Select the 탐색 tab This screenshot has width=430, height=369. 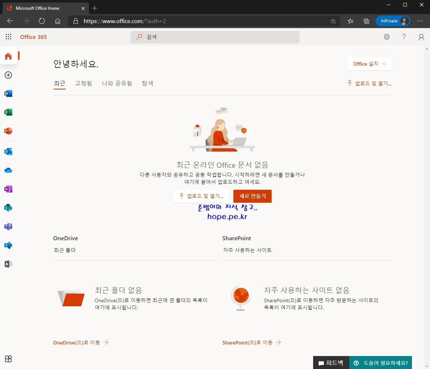(x=148, y=83)
